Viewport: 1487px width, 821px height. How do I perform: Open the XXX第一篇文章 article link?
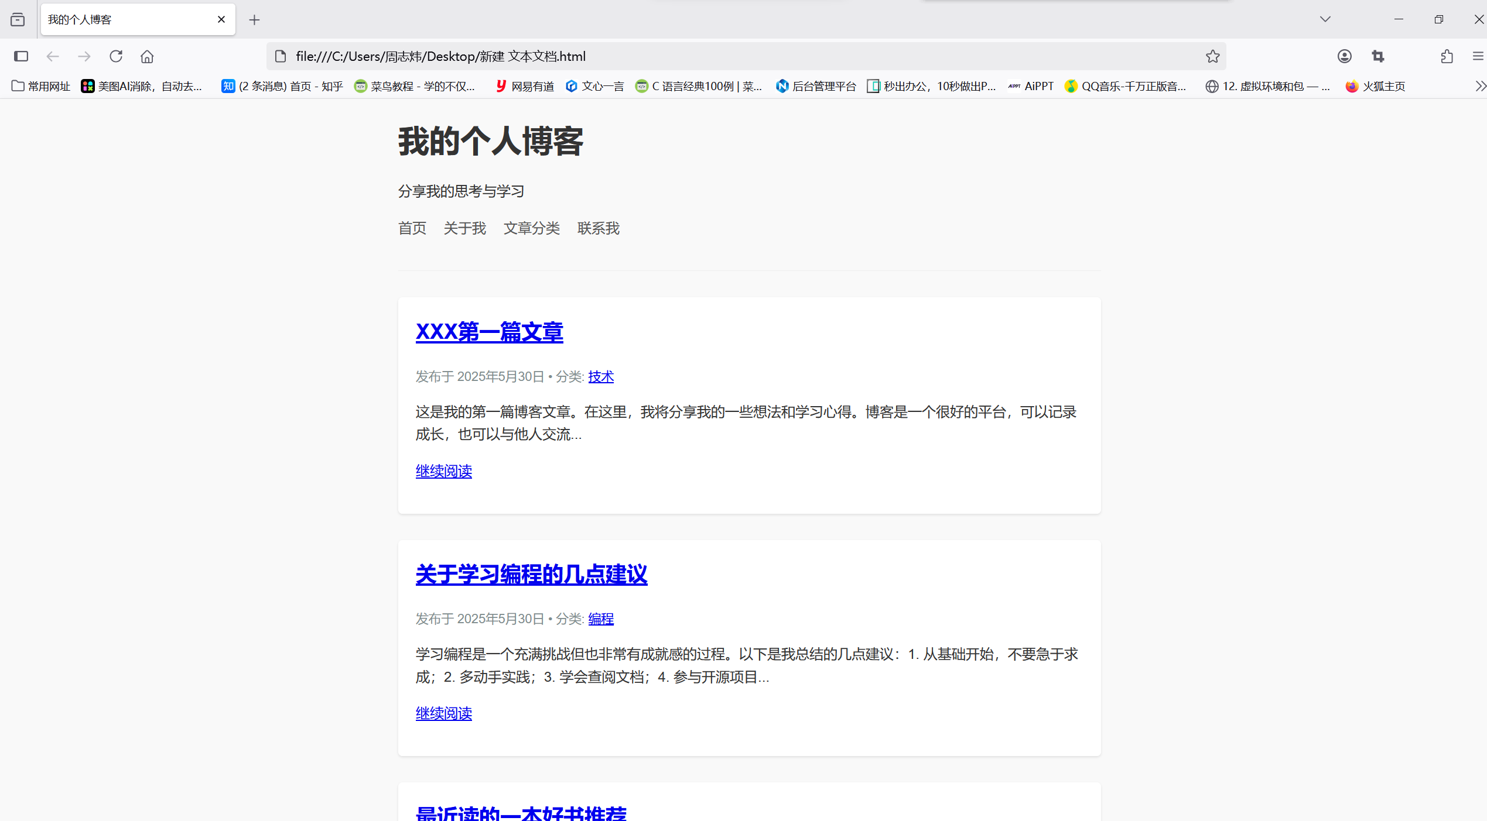coord(489,332)
